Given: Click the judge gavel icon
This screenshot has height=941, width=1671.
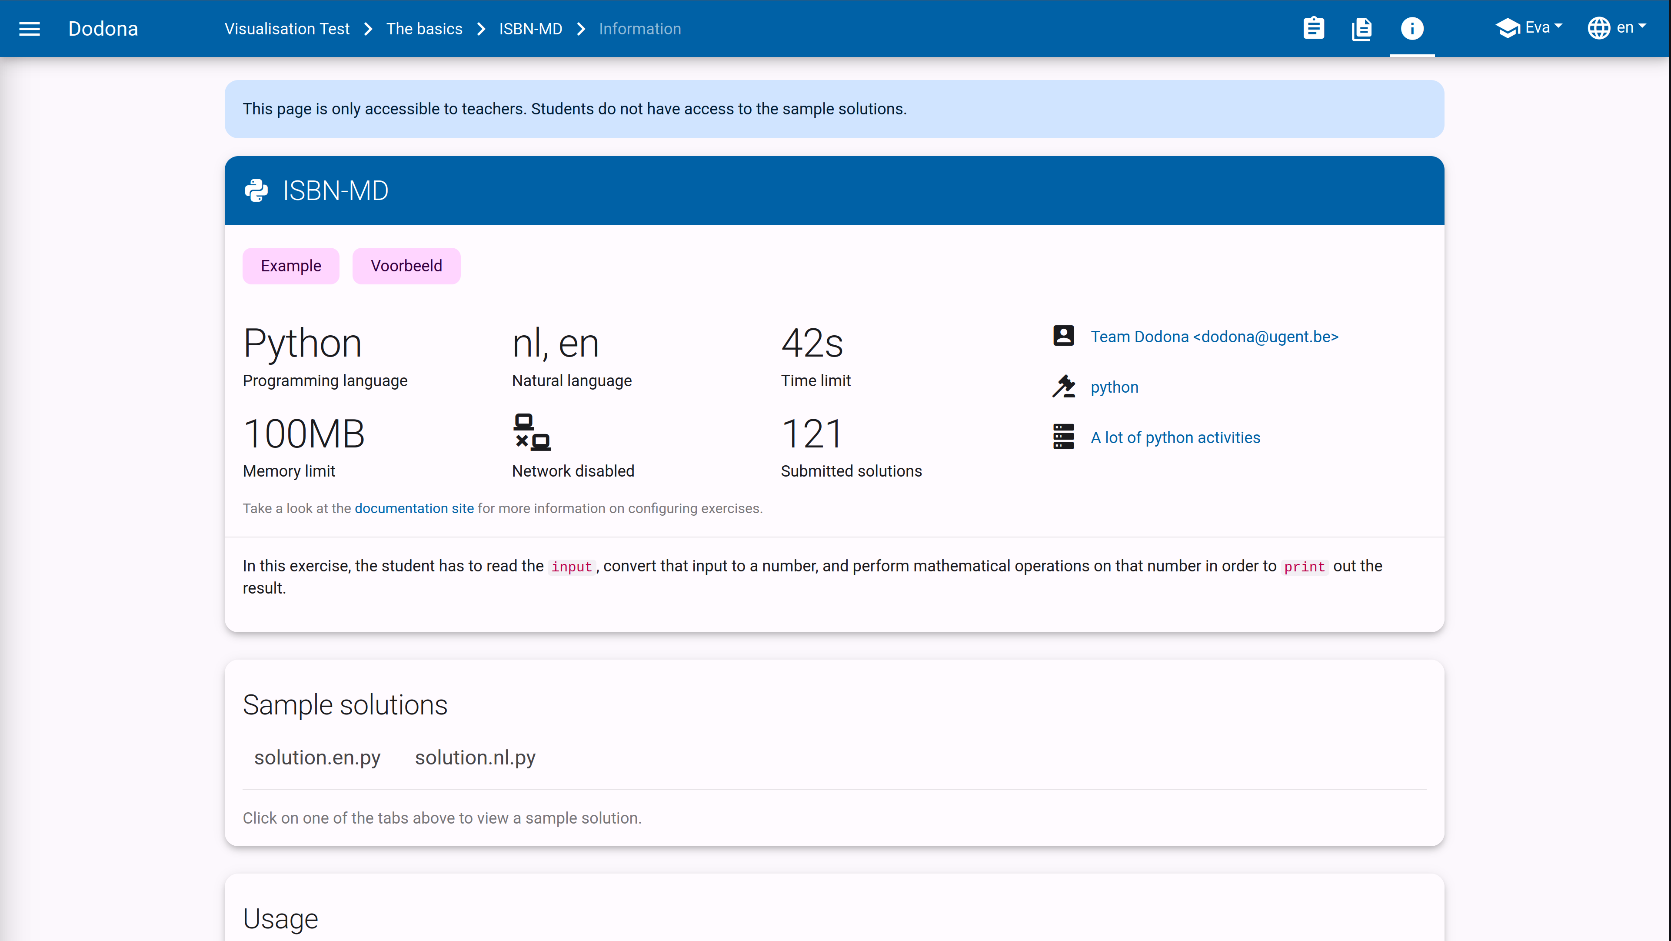Looking at the screenshot, I should (1063, 386).
